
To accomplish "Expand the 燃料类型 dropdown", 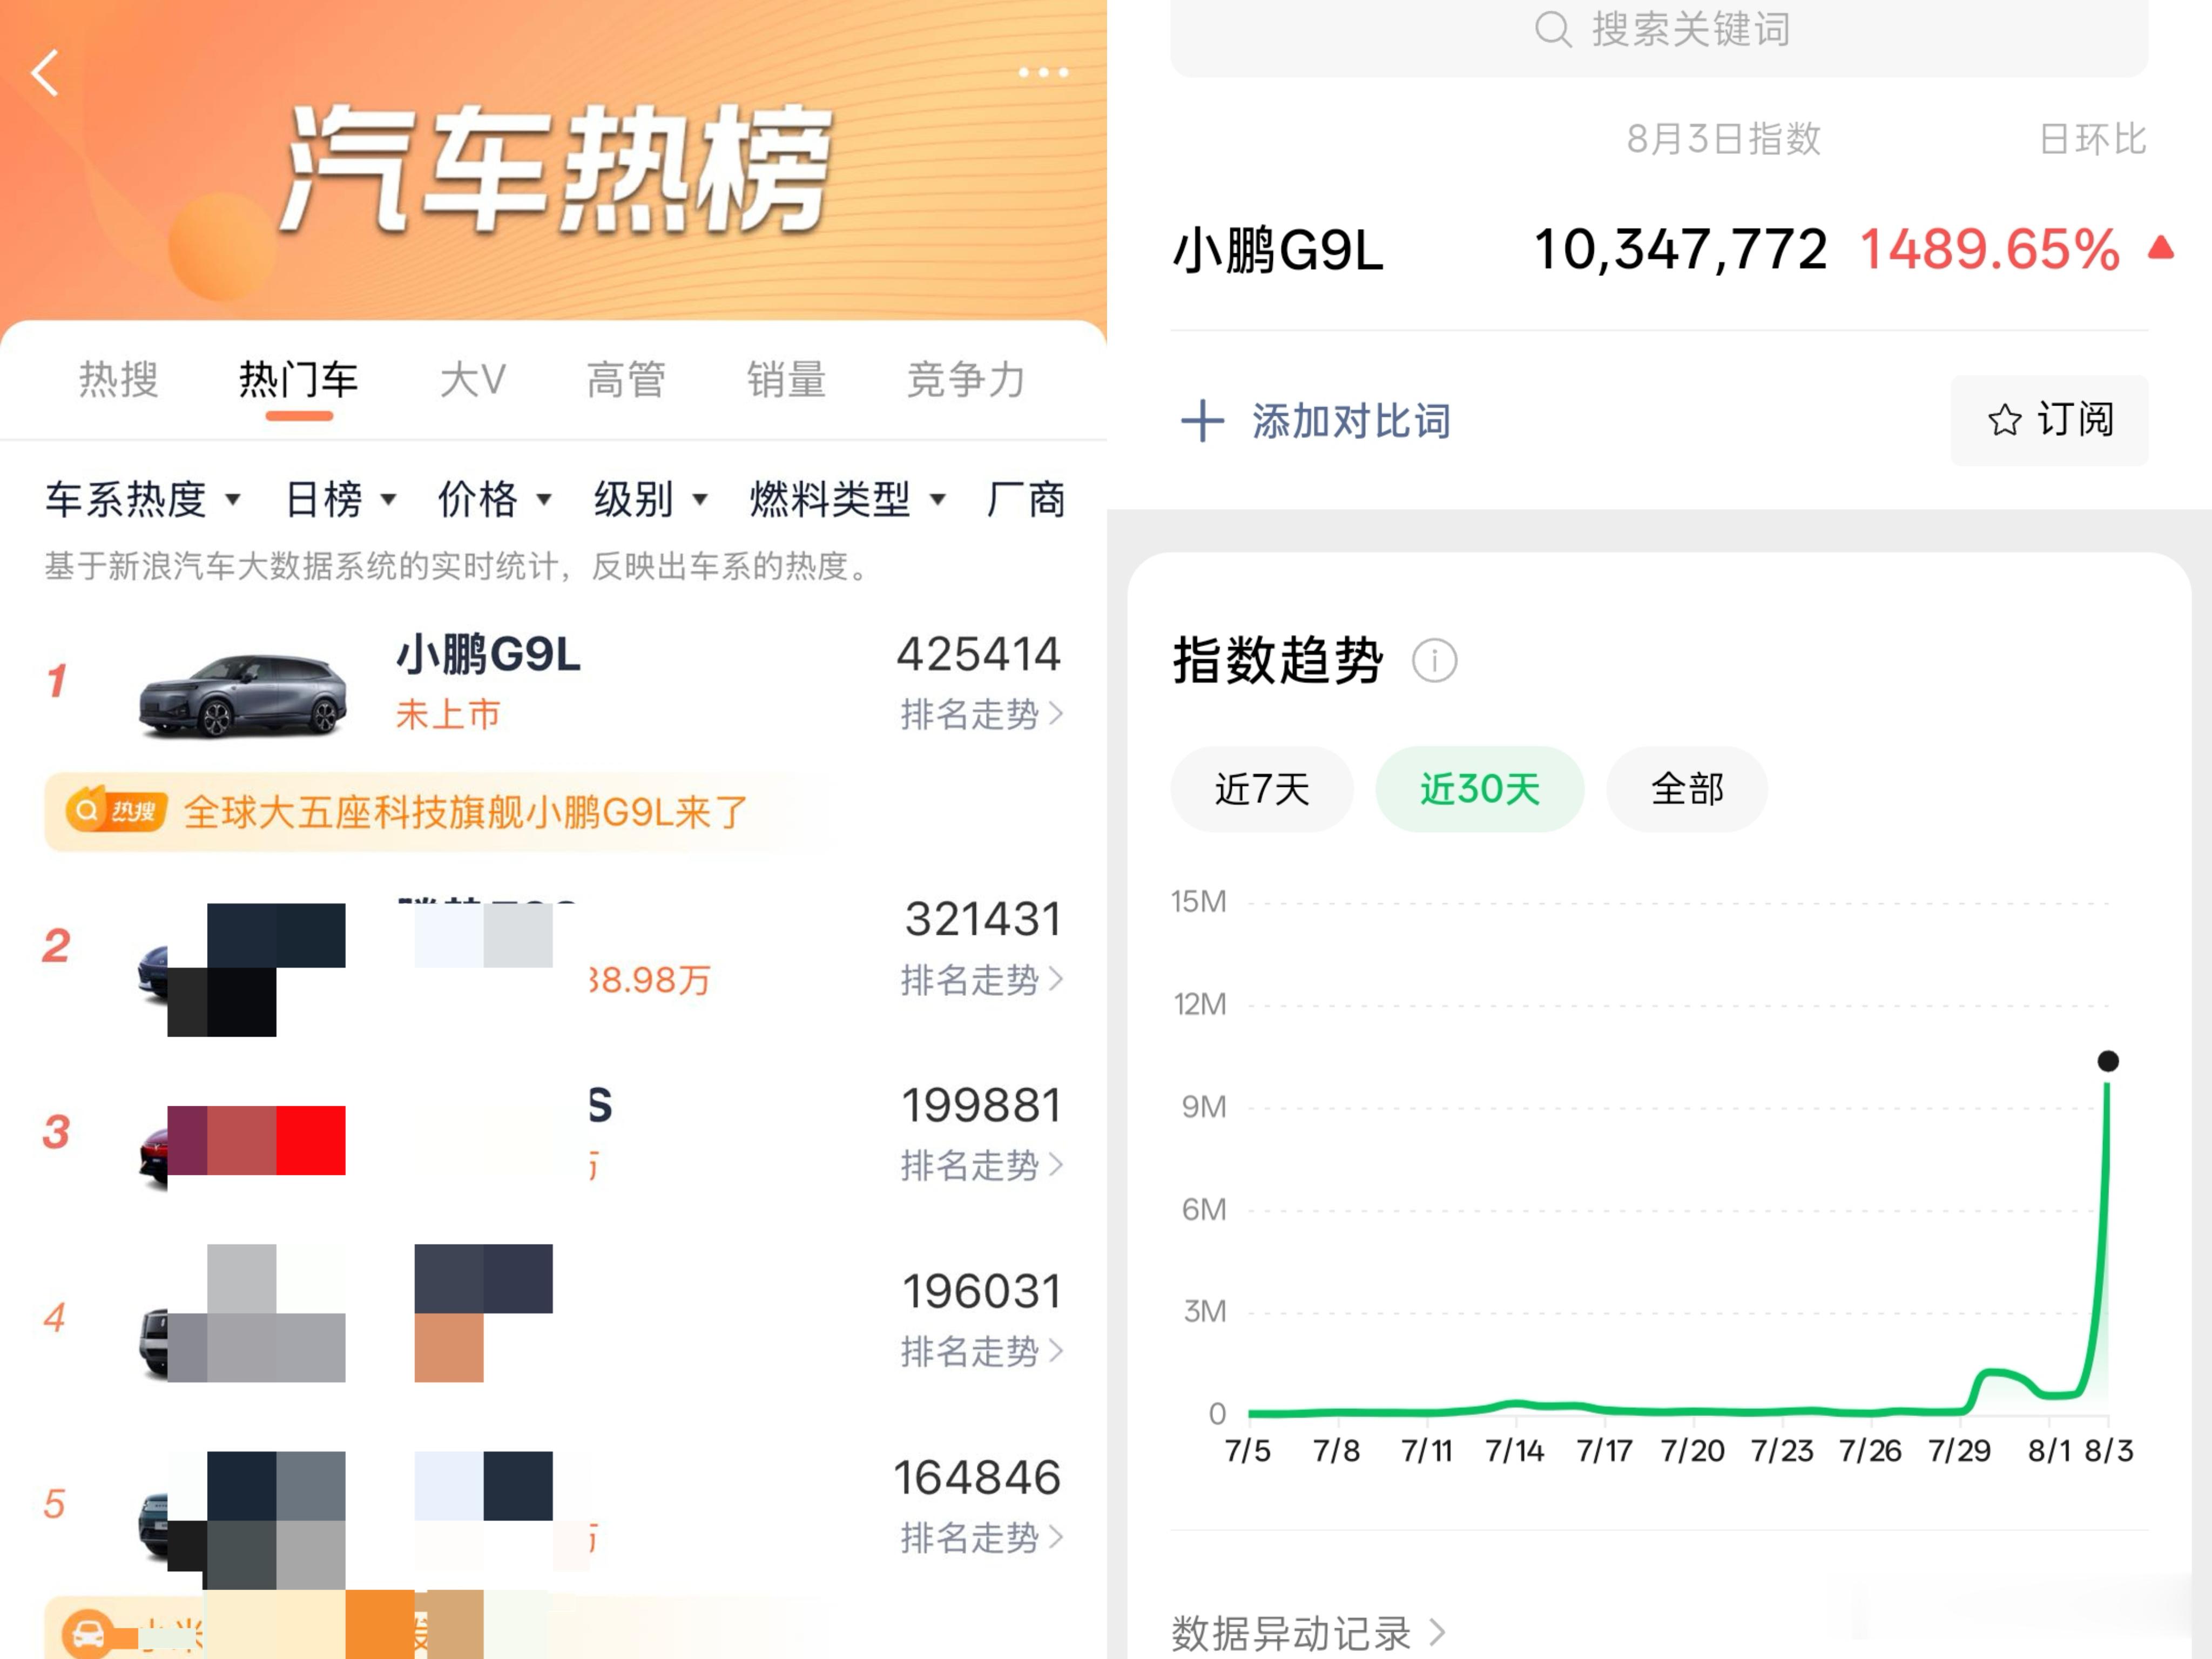I will tap(848, 499).
